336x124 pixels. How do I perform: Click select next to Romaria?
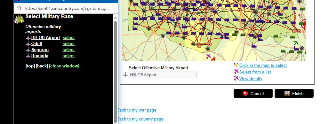[68, 56]
